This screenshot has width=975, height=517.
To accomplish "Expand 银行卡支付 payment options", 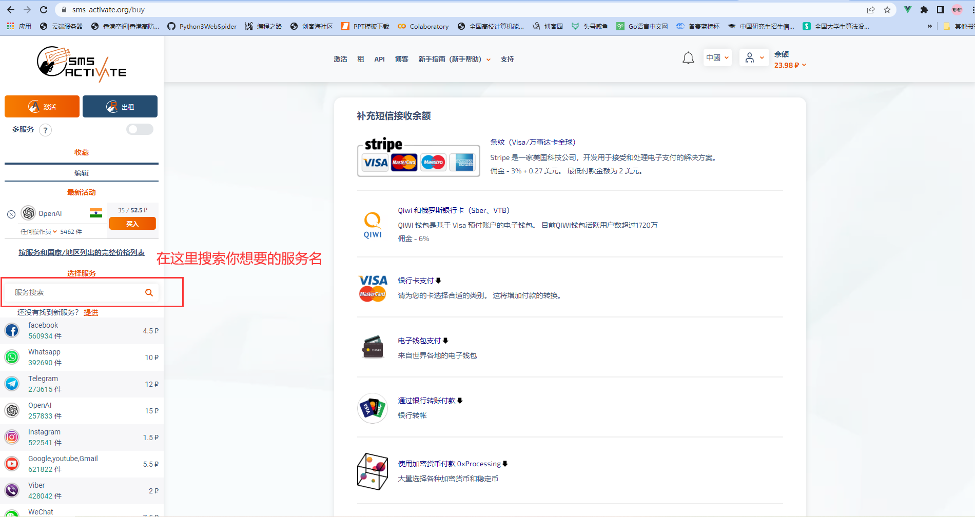I will pos(420,281).
